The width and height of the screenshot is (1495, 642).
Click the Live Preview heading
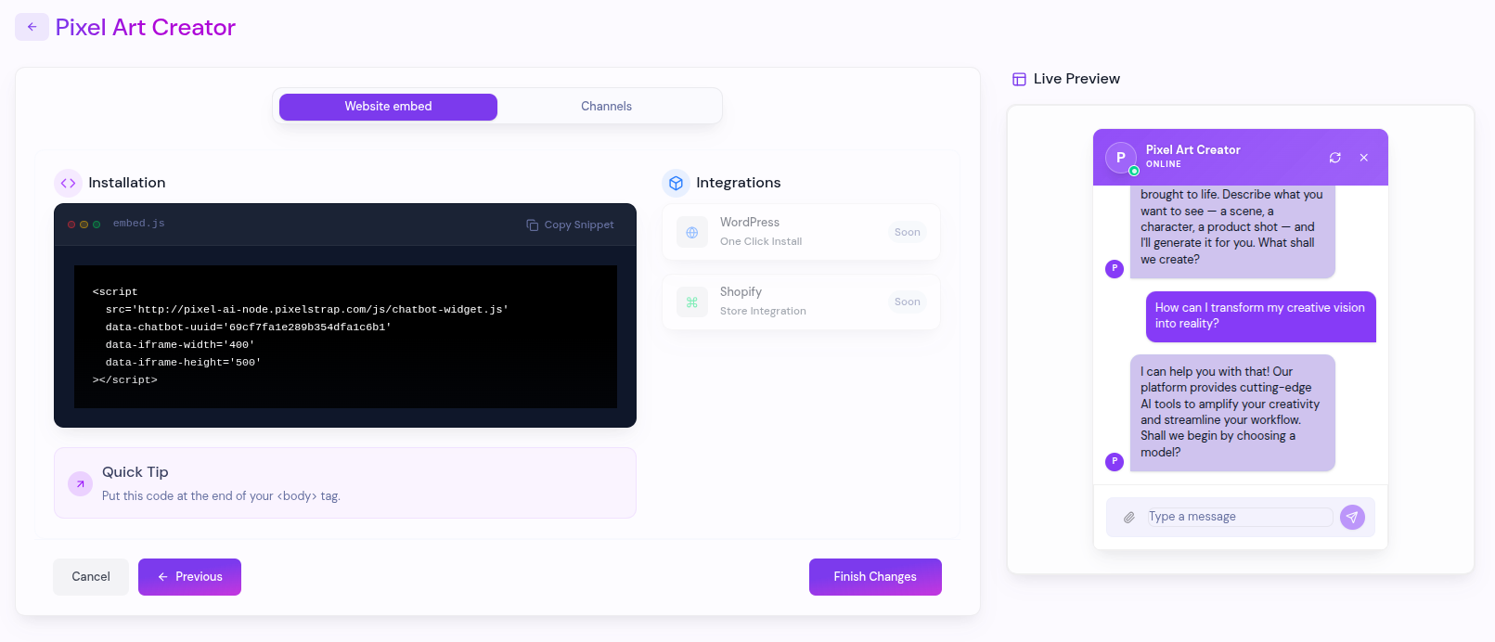(1076, 79)
